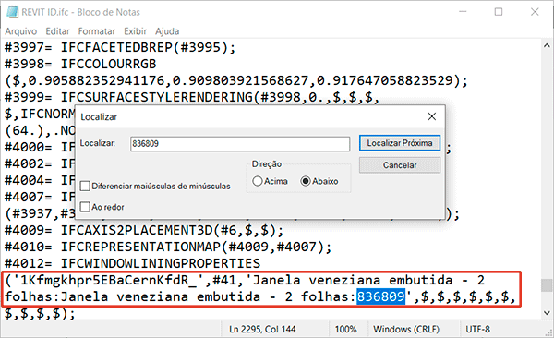Click the Localizar search text field
Viewport: 554px width, 338px height.
(240, 143)
